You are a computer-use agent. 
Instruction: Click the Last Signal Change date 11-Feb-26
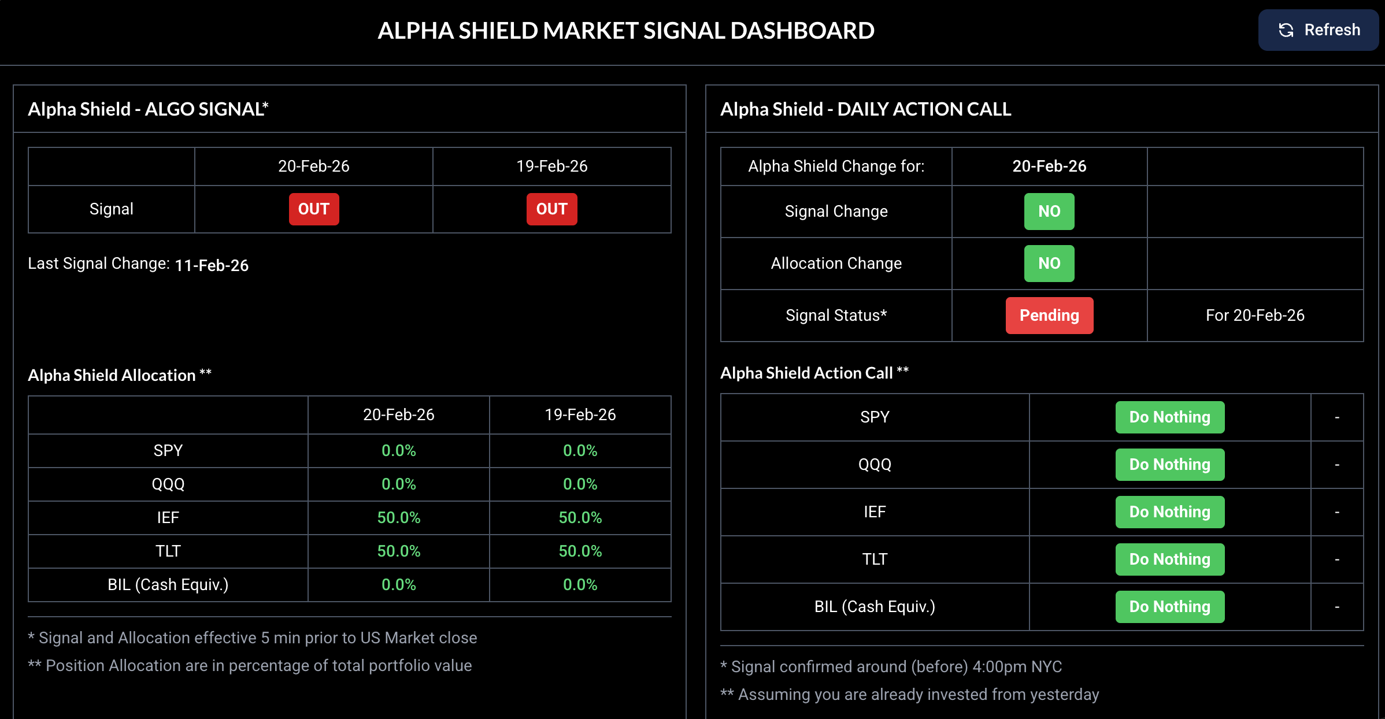pyautogui.click(x=212, y=265)
